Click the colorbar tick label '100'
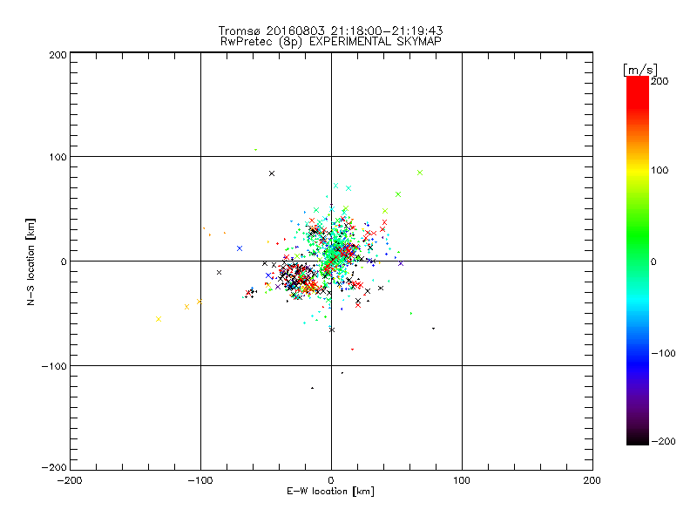697x523 pixels. pyautogui.click(x=660, y=170)
